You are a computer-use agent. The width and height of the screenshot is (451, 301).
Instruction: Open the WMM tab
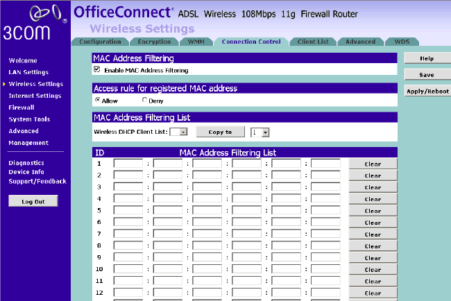pos(196,42)
